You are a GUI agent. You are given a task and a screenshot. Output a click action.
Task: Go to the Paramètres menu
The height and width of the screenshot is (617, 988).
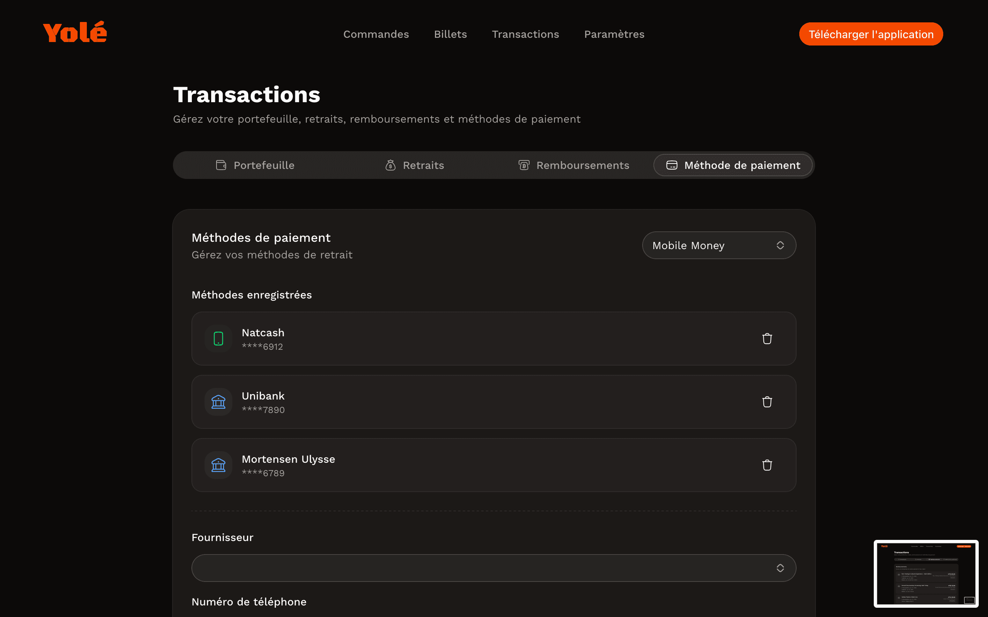pyautogui.click(x=614, y=34)
